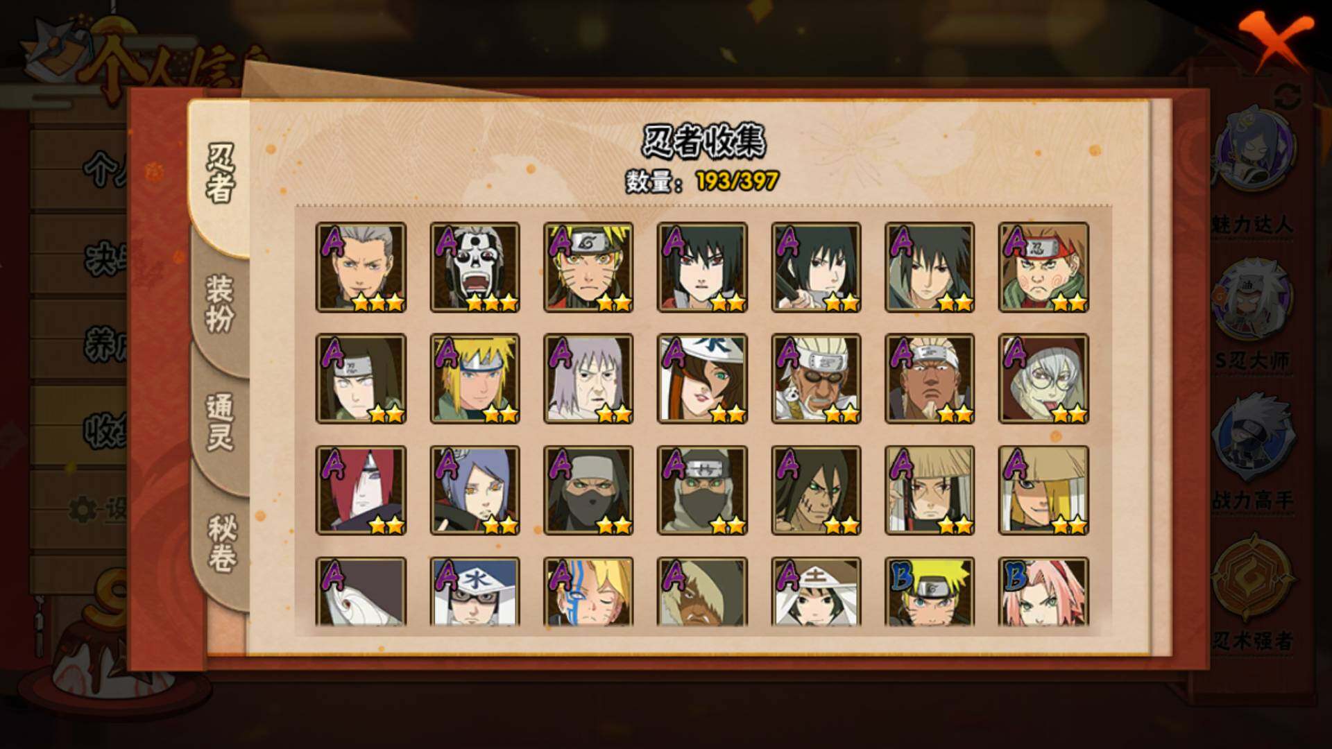The height and width of the screenshot is (749, 1332).
Task: Select the Mizukage hat ninja with glasses
Action: click(475, 592)
